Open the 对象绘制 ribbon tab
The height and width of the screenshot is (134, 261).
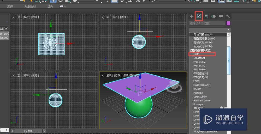click(30, 7)
